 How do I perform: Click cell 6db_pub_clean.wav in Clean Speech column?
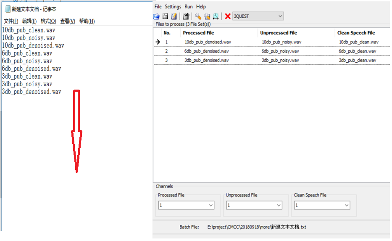(x=358, y=51)
